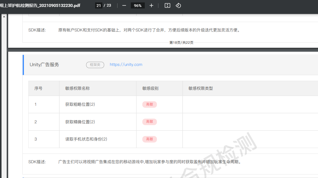Click the 高敏 badge for 获取精确位置
Image resolution: width=318 pixels, height=178 pixels.
coord(150,122)
